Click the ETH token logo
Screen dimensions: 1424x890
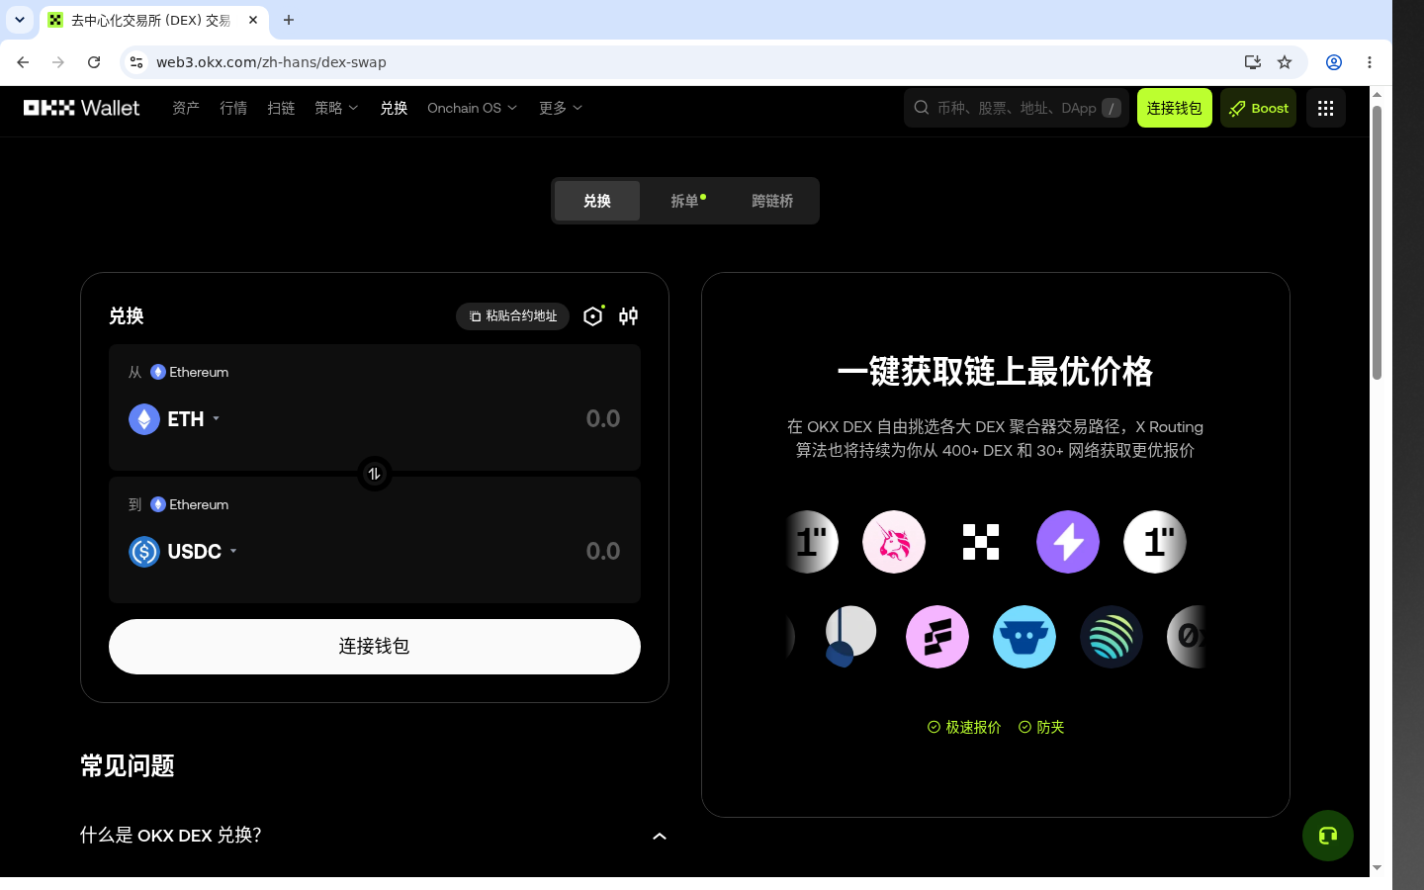pyautogui.click(x=144, y=419)
